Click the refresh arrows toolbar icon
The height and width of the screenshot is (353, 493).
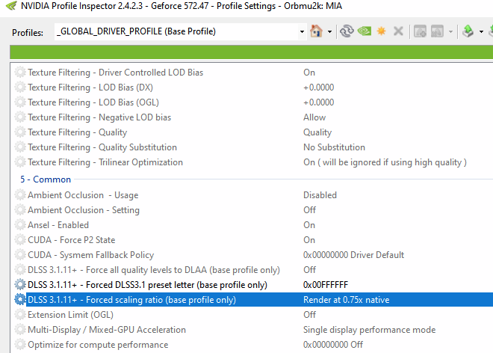[347, 31]
